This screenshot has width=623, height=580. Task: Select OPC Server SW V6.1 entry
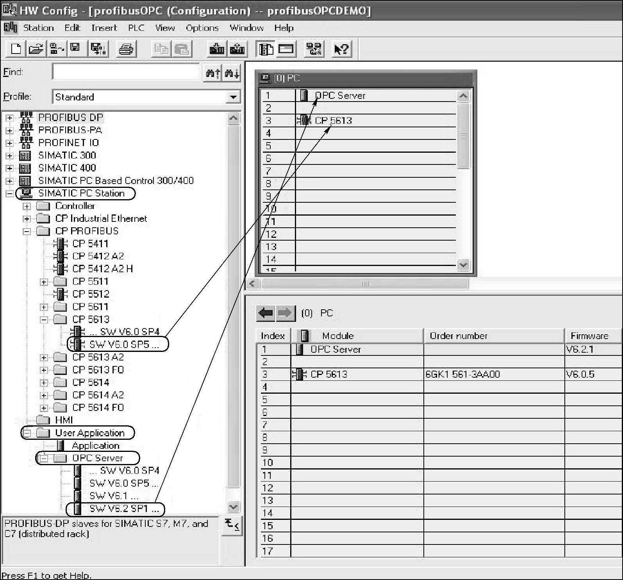(114, 496)
